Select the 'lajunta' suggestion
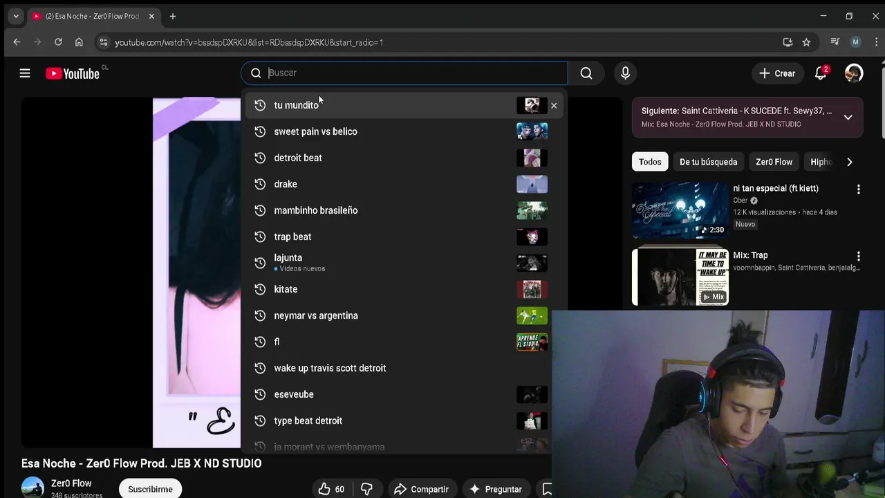 tap(404, 263)
